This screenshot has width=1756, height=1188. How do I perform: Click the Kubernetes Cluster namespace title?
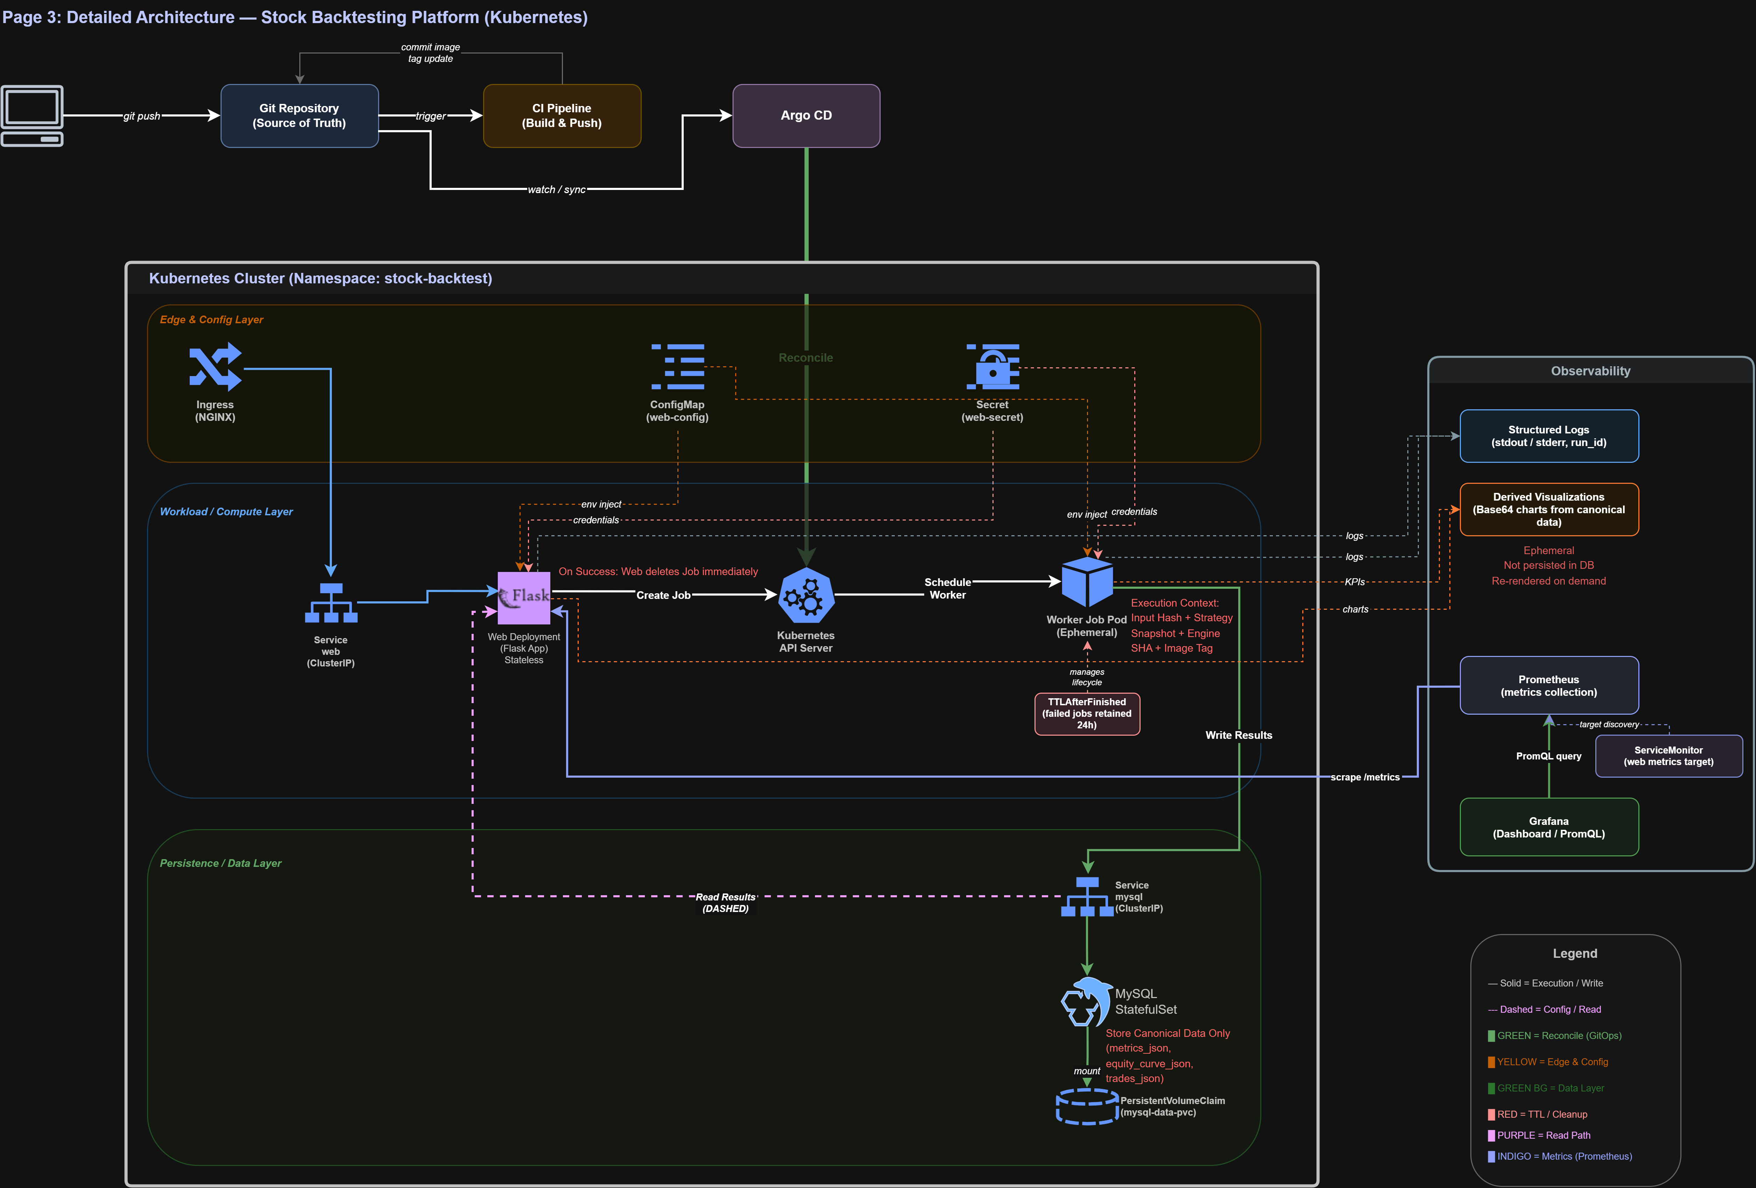point(320,279)
